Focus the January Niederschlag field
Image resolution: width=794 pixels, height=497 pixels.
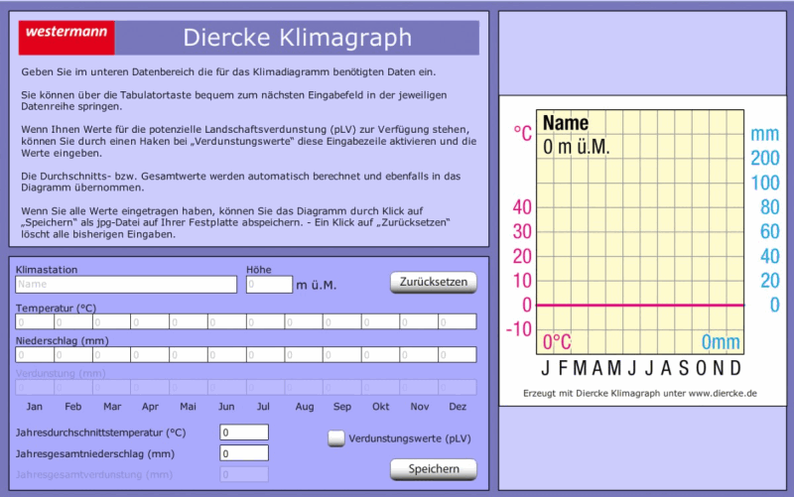tap(35, 355)
